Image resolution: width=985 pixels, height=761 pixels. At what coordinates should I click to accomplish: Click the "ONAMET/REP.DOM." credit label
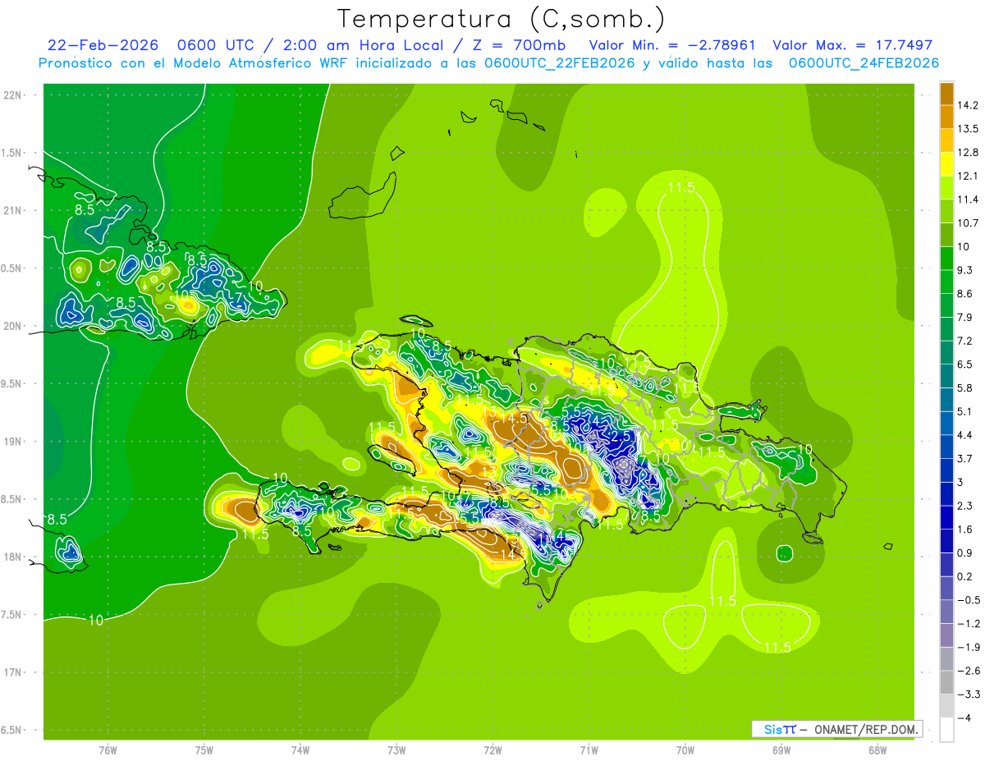click(x=868, y=729)
